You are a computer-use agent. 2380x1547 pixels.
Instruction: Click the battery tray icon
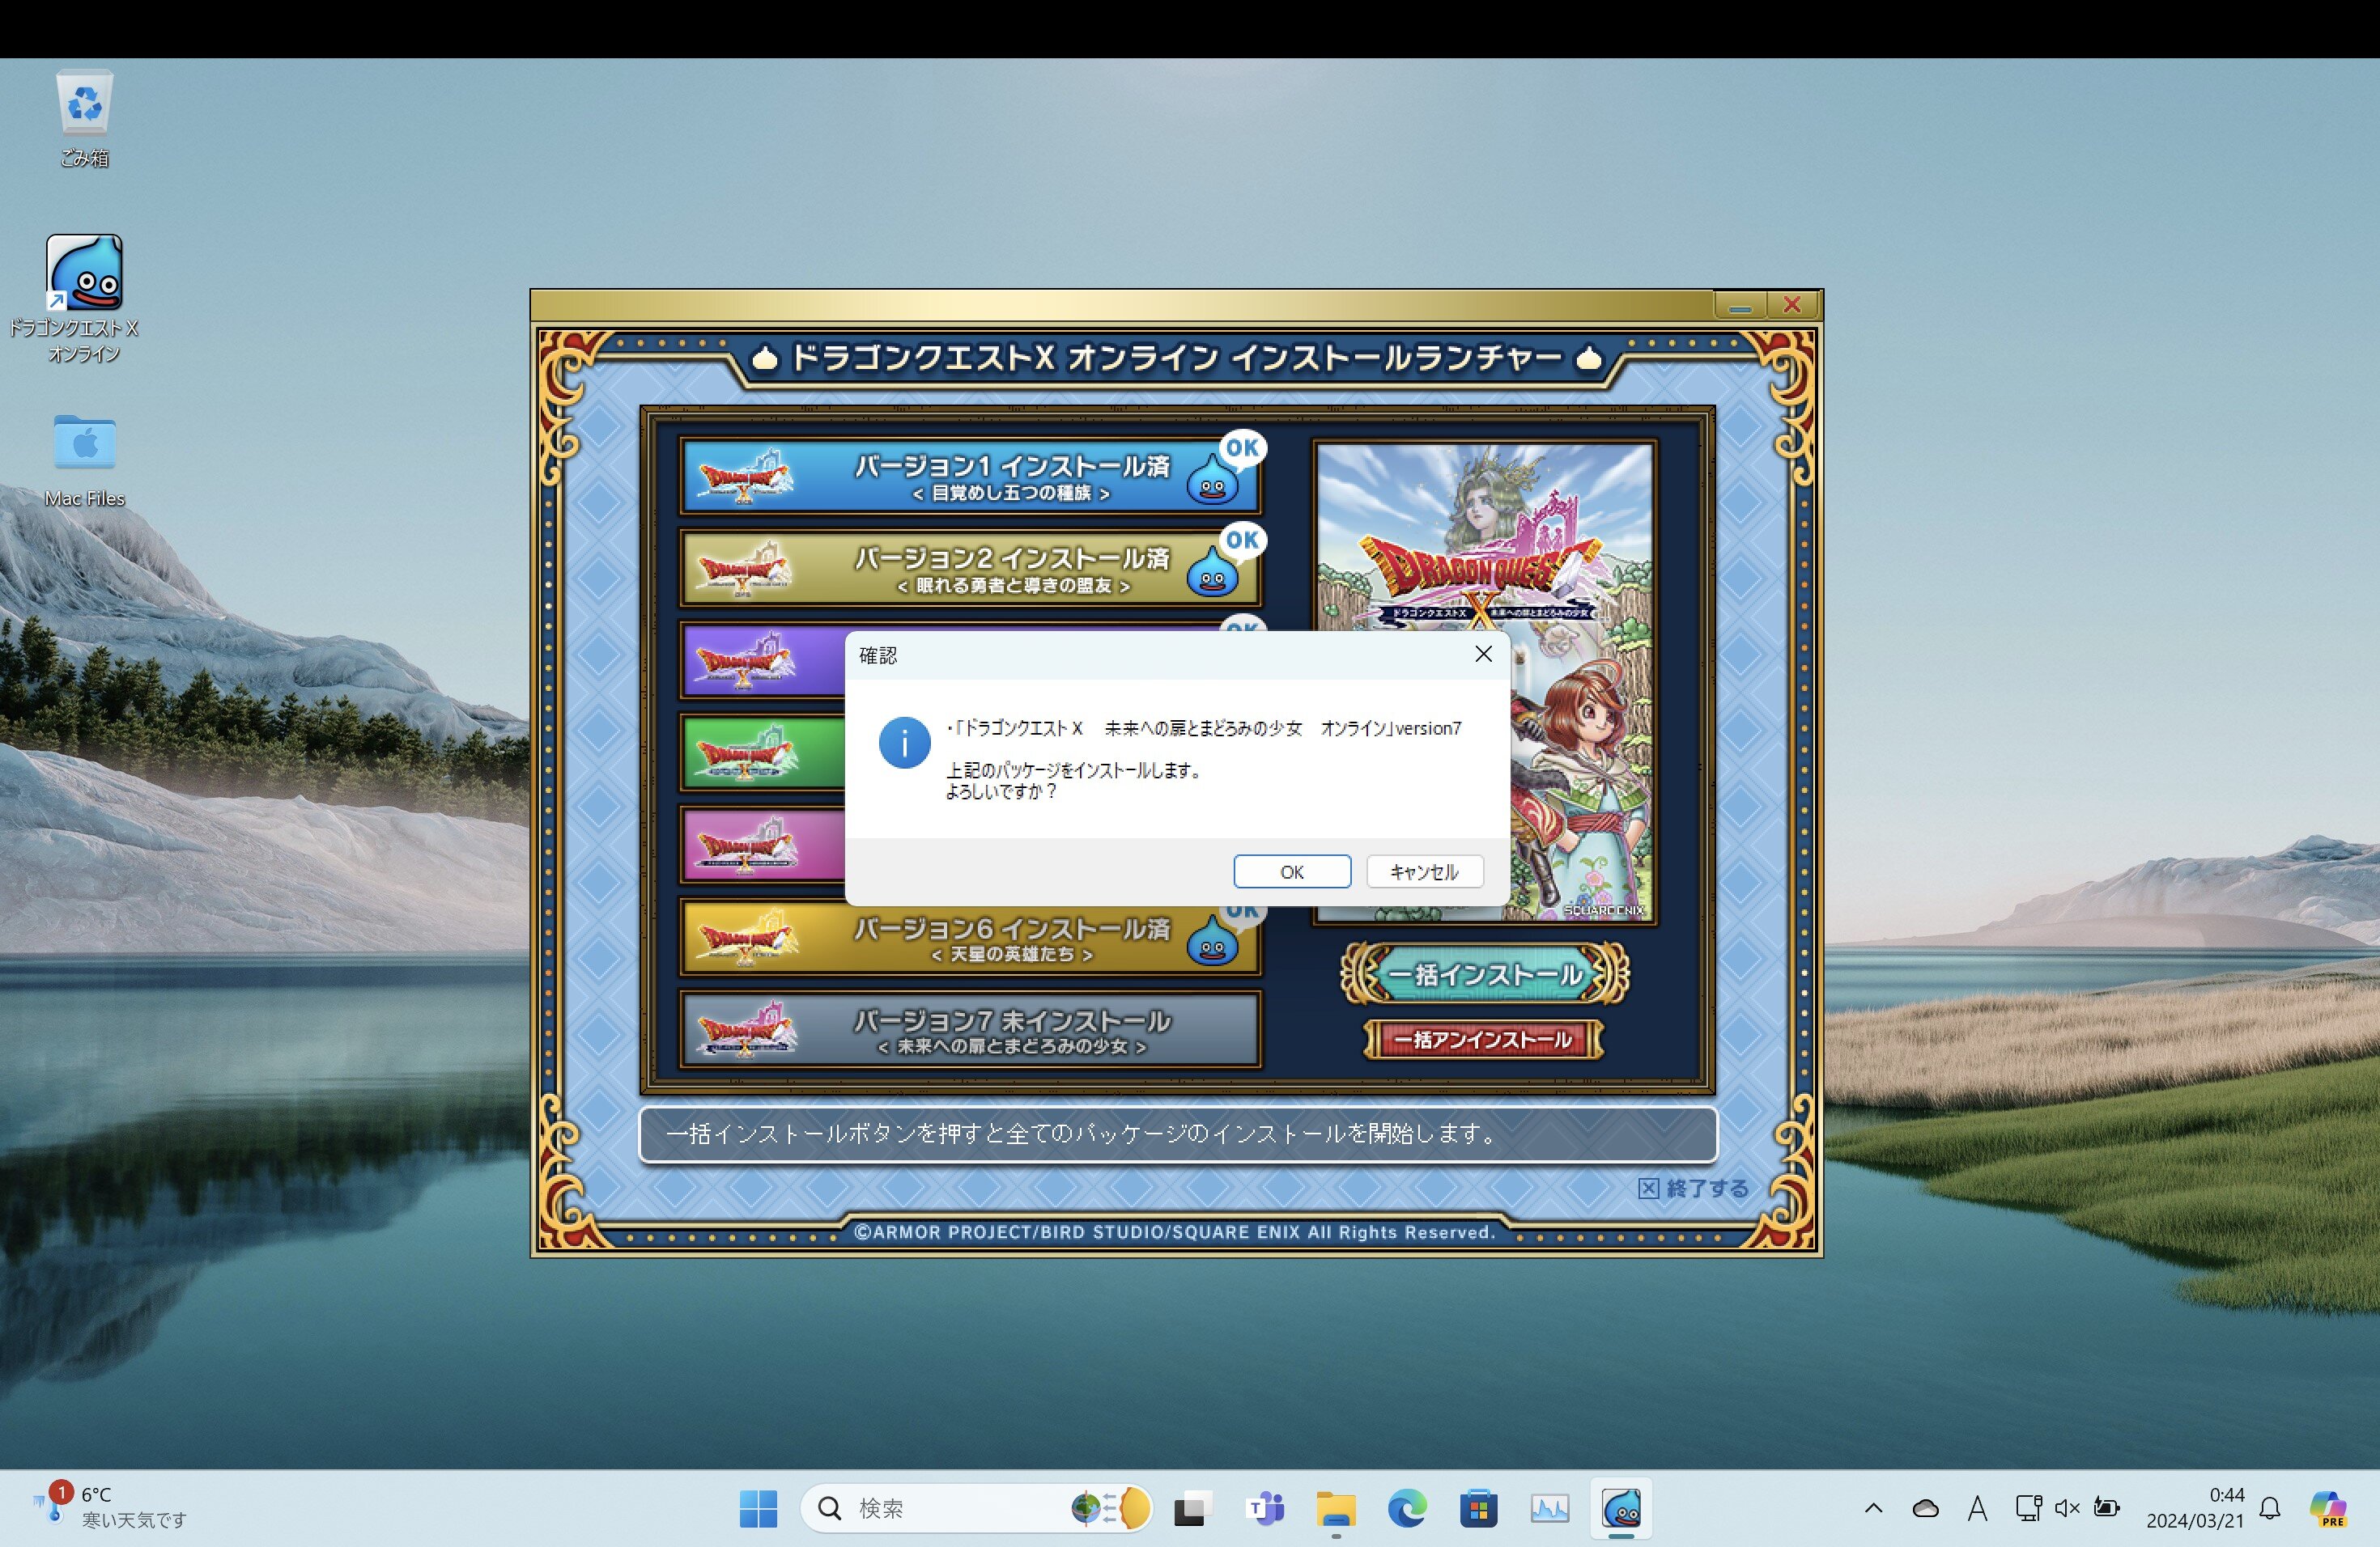click(x=2107, y=1508)
